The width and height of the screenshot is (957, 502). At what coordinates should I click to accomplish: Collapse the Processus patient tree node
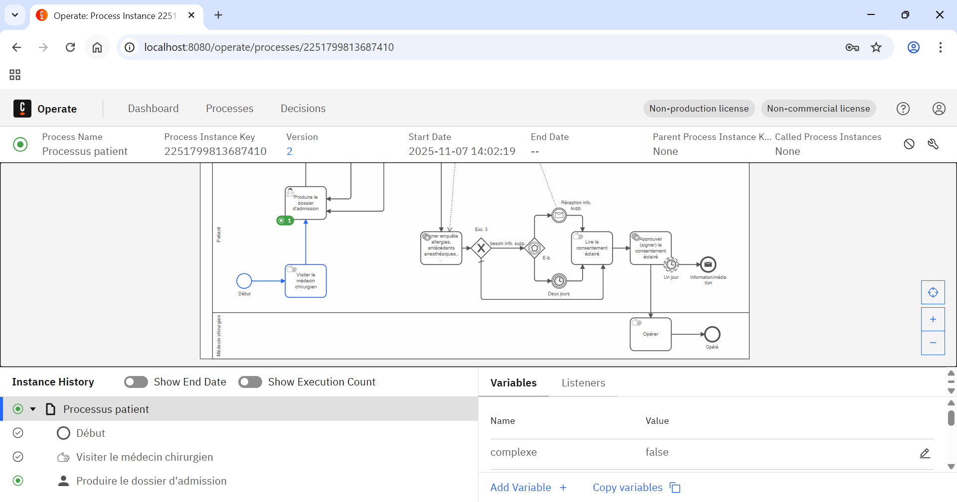[x=33, y=409]
